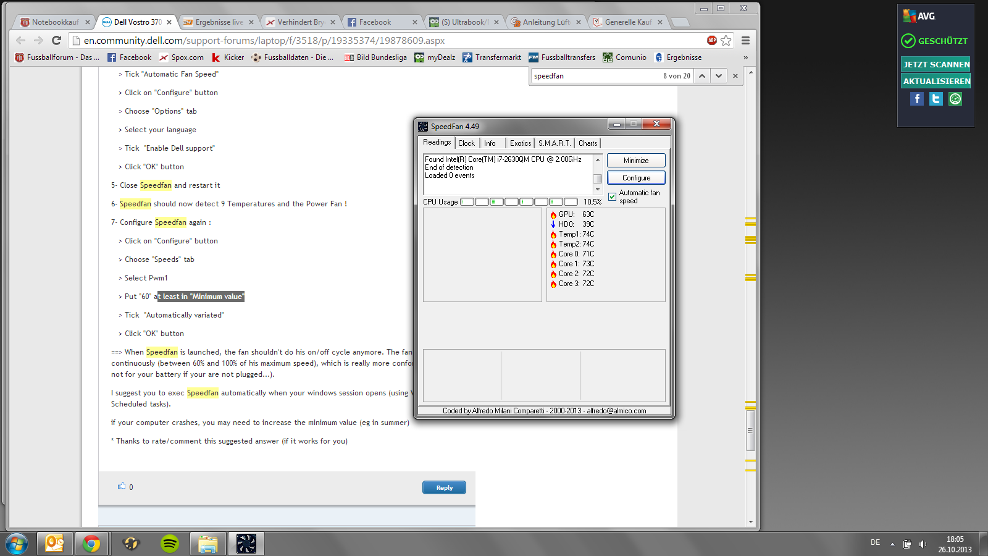Open AVG Facebook icon

pos(917,99)
